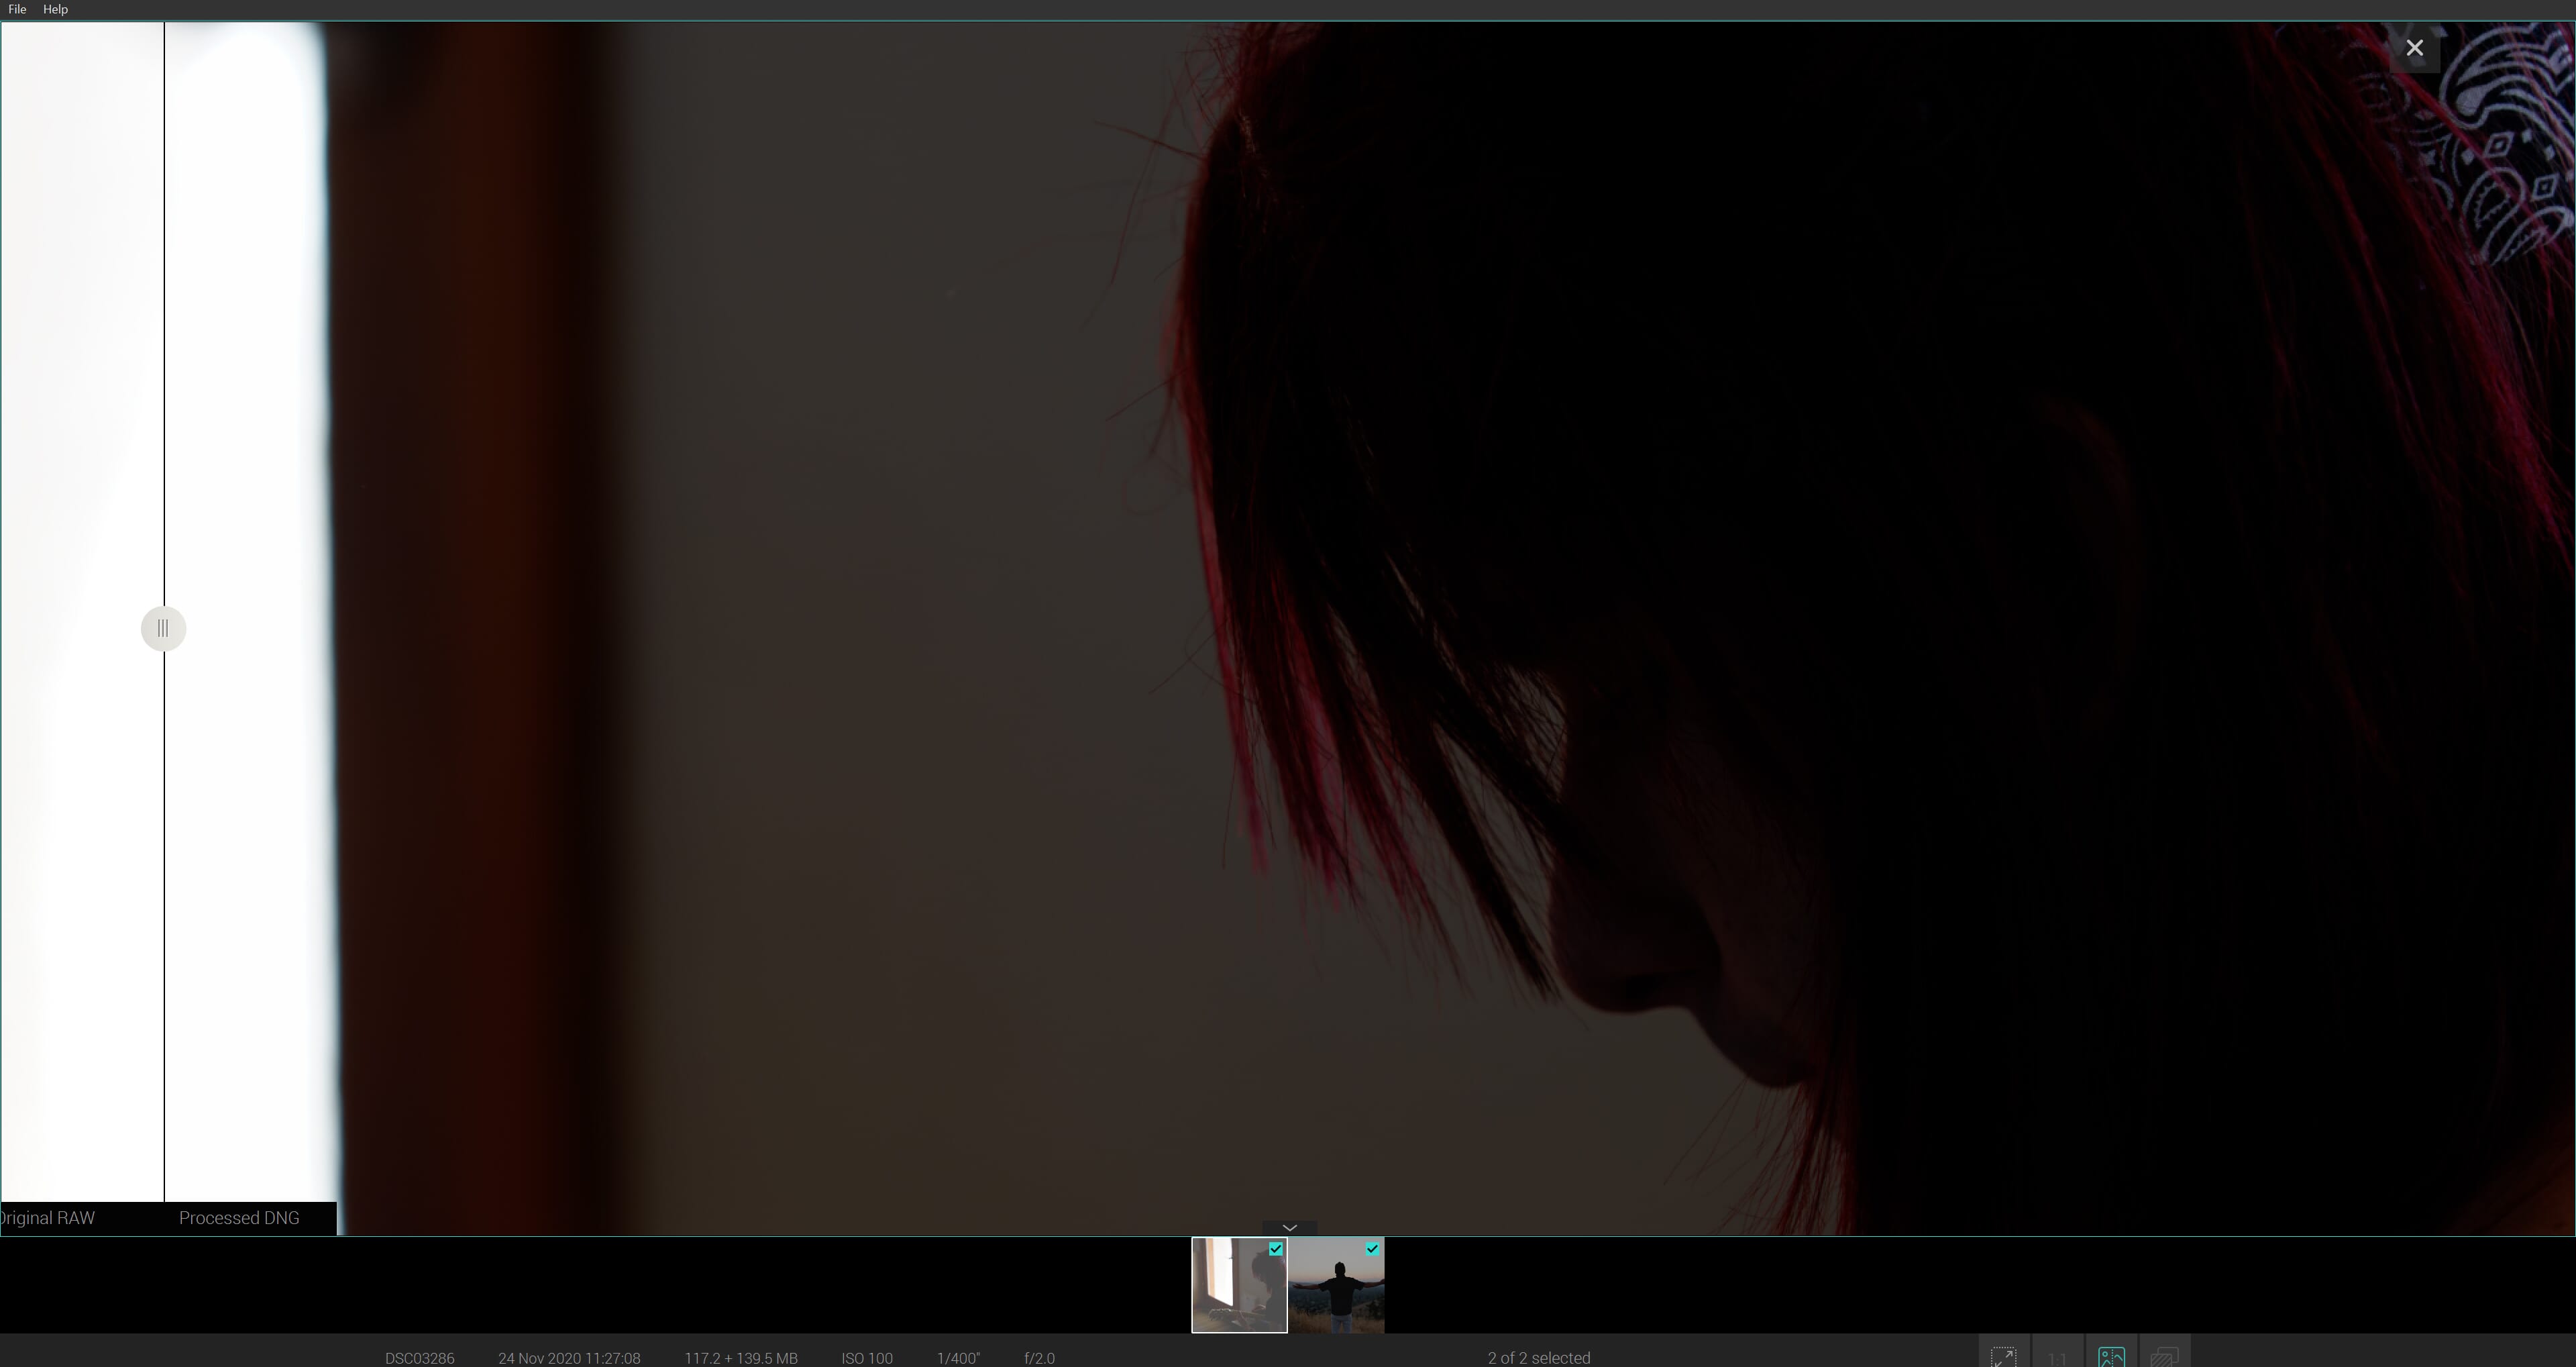Screen dimensions: 2576x1367
Task: Uncheck the first thumbnail's selection checkbox
Action: point(1275,1249)
